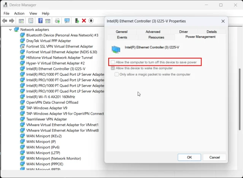Click the Device Manager title bar icon
The height and width of the screenshot is (178, 243).
[x=5, y=5]
